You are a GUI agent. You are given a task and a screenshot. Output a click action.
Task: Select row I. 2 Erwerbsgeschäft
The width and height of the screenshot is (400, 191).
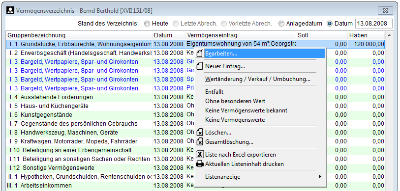tap(195, 53)
